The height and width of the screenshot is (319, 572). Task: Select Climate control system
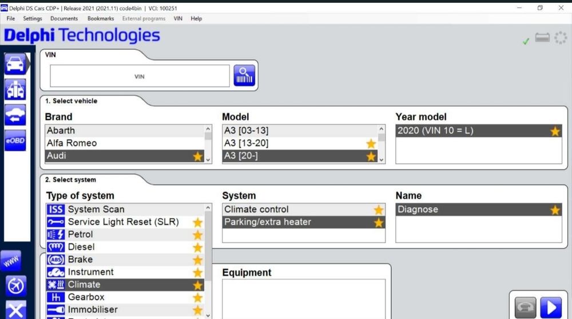click(x=304, y=210)
